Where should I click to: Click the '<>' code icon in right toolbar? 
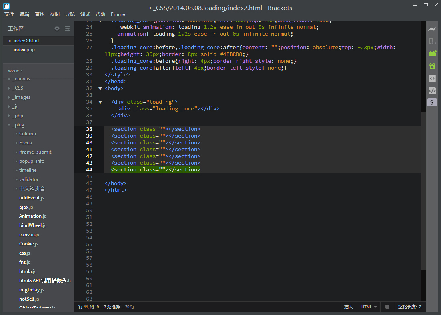432,78
